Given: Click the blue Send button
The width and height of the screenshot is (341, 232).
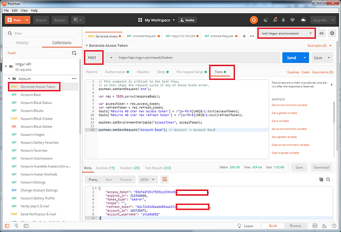Looking at the screenshot, I should pyautogui.click(x=291, y=58).
